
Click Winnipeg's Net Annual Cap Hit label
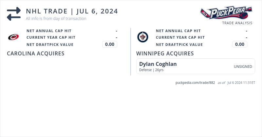coord(178,31)
